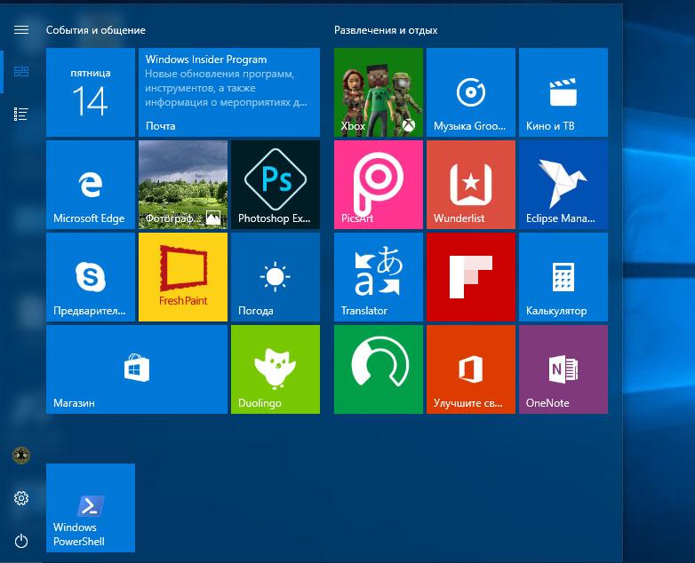Image resolution: width=695 pixels, height=563 pixels.
Task: Open the Погода weather tile
Action: [x=276, y=277]
